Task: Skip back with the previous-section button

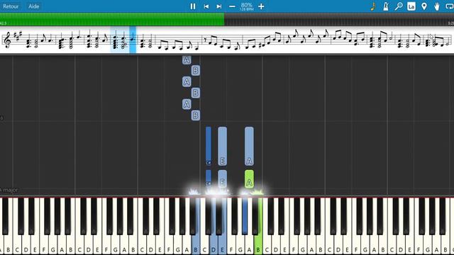Action: (206, 6)
